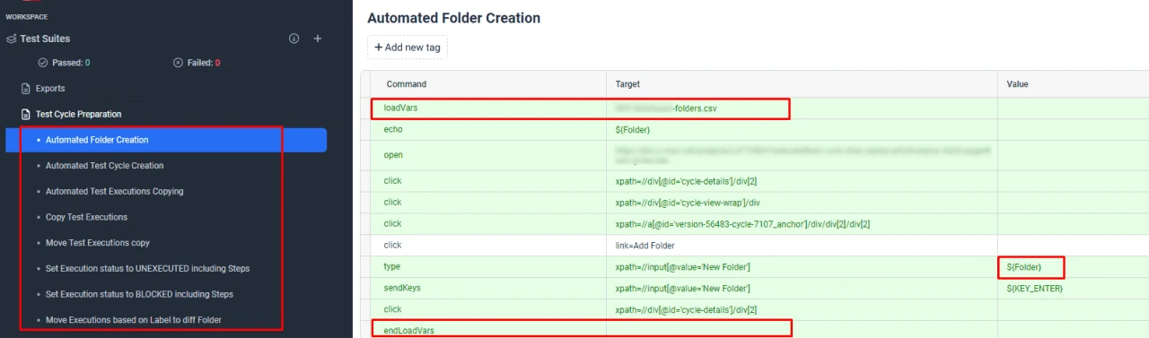Viewport: 1149px width, 338px height.
Task: Click the Passed checkmark status icon
Action: tap(43, 63)
